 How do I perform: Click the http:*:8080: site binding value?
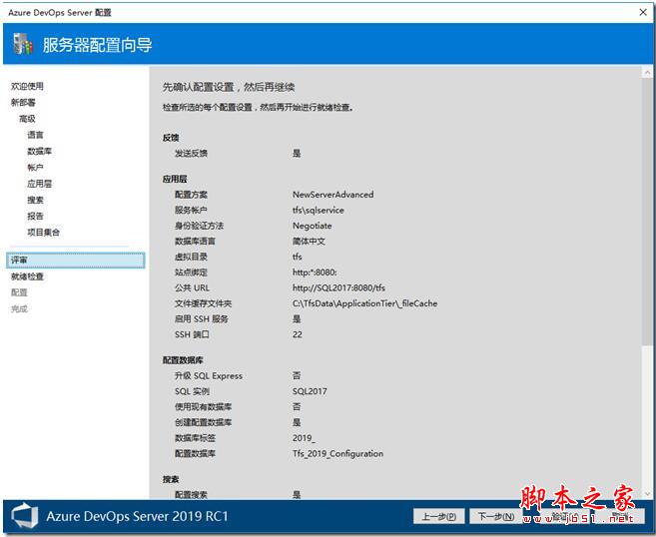315,272
